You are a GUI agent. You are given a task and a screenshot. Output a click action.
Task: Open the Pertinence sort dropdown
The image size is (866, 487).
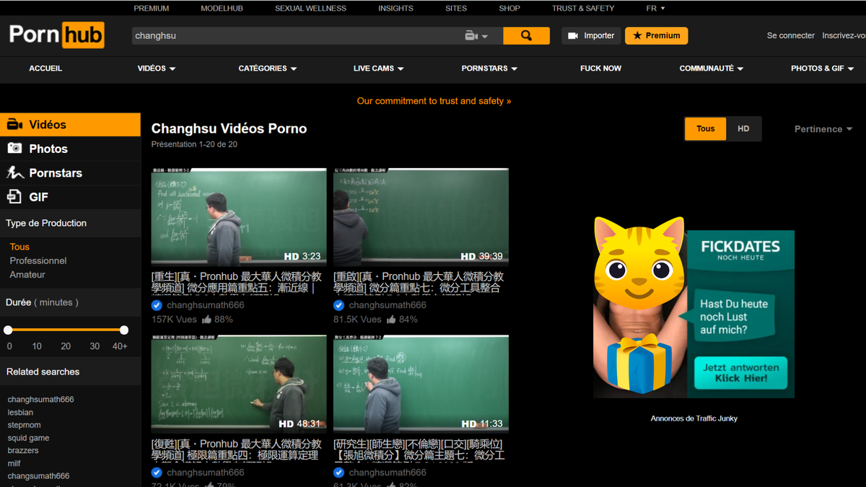tap(823, 129)
